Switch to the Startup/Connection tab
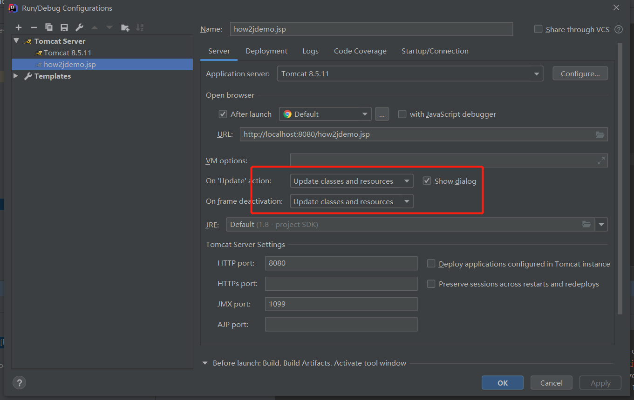The height and width of the screenshot is (400, 634). (435, 51)
